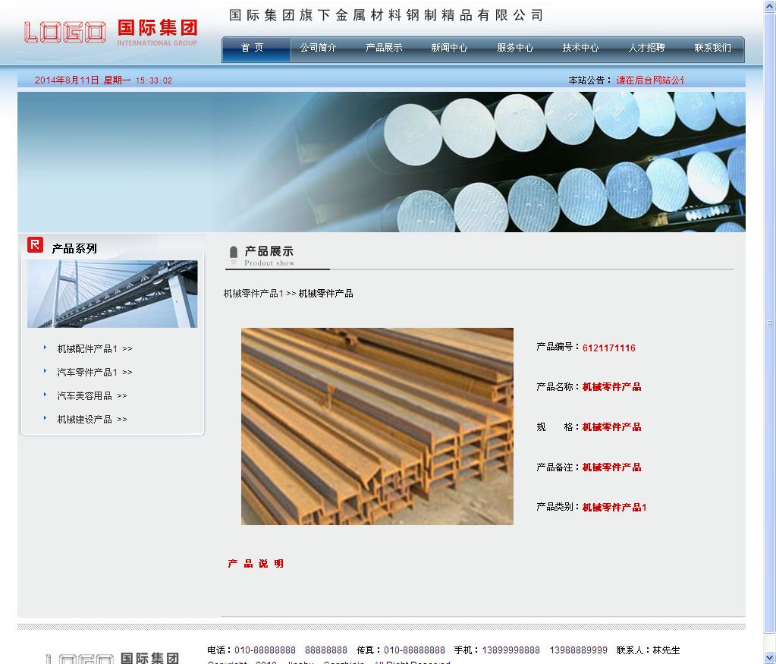Click the 机械零件产品1 breadcrumb link
Viewport: 776px width, 664px height.
pos(253,294)
